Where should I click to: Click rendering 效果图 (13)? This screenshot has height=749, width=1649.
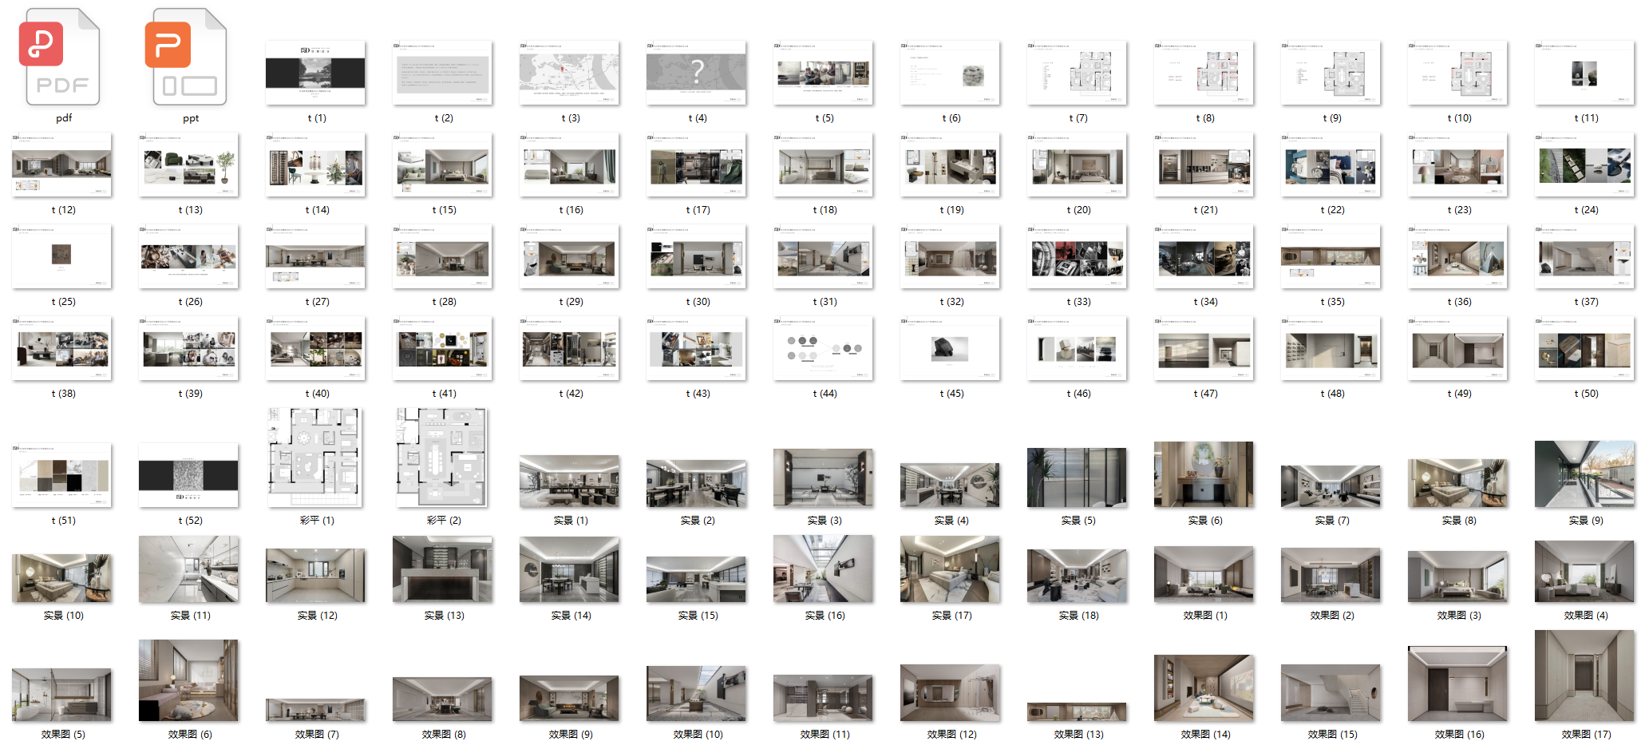click(1077, 711)
